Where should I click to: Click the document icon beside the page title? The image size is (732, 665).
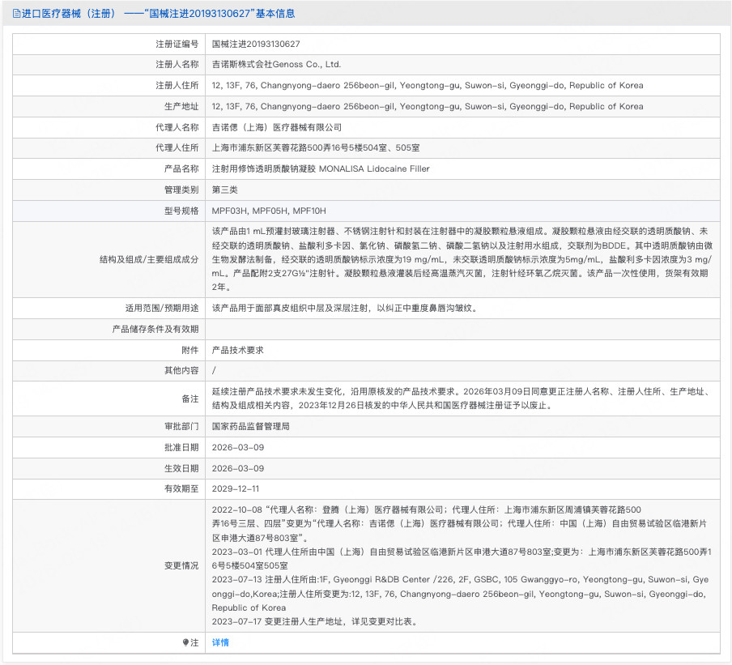point(16,14)
